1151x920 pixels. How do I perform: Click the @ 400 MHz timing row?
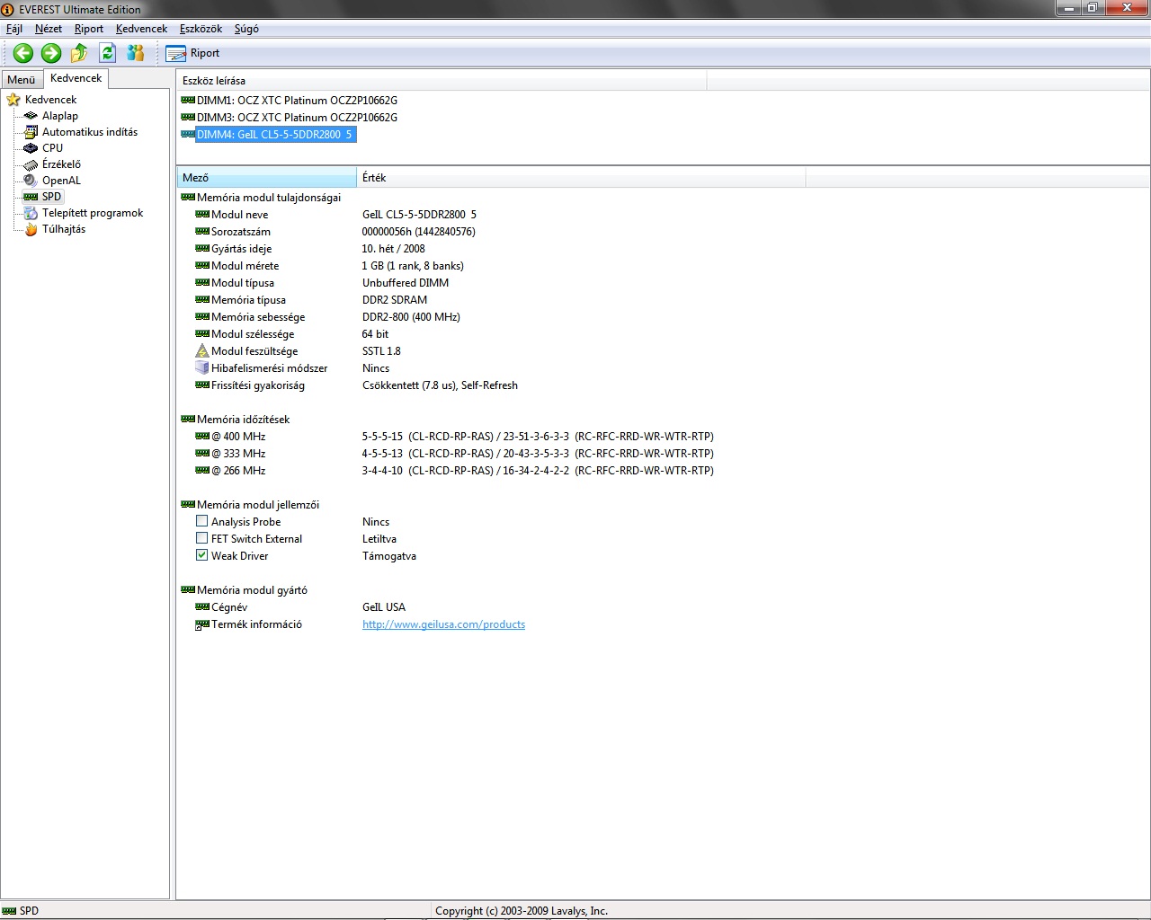tap(454, 437)
